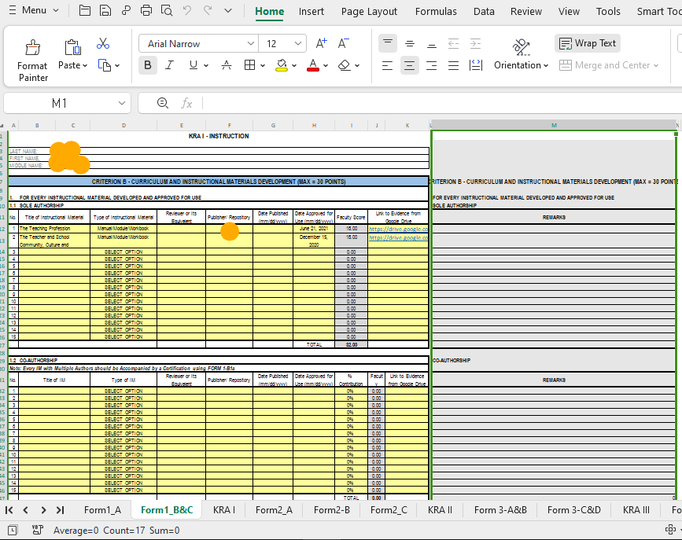Click the Format Painter icon
The width and height of the screenshot is (682, 540).
coord(33,48)
